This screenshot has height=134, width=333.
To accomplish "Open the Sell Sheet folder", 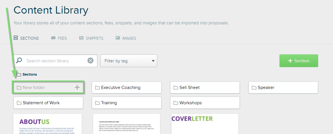I will 205,88.
